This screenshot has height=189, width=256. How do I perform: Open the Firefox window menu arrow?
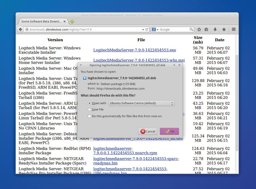pyautogui.click(x=19, y=15)
